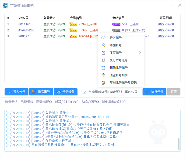
Task: Click the 帐号数:3 status text
Action: coord(11,102)
